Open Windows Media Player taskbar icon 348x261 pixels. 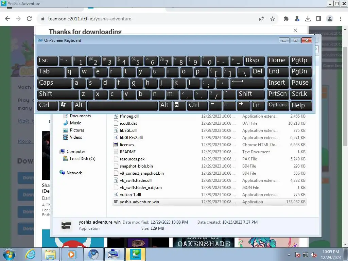pos(71,254)
